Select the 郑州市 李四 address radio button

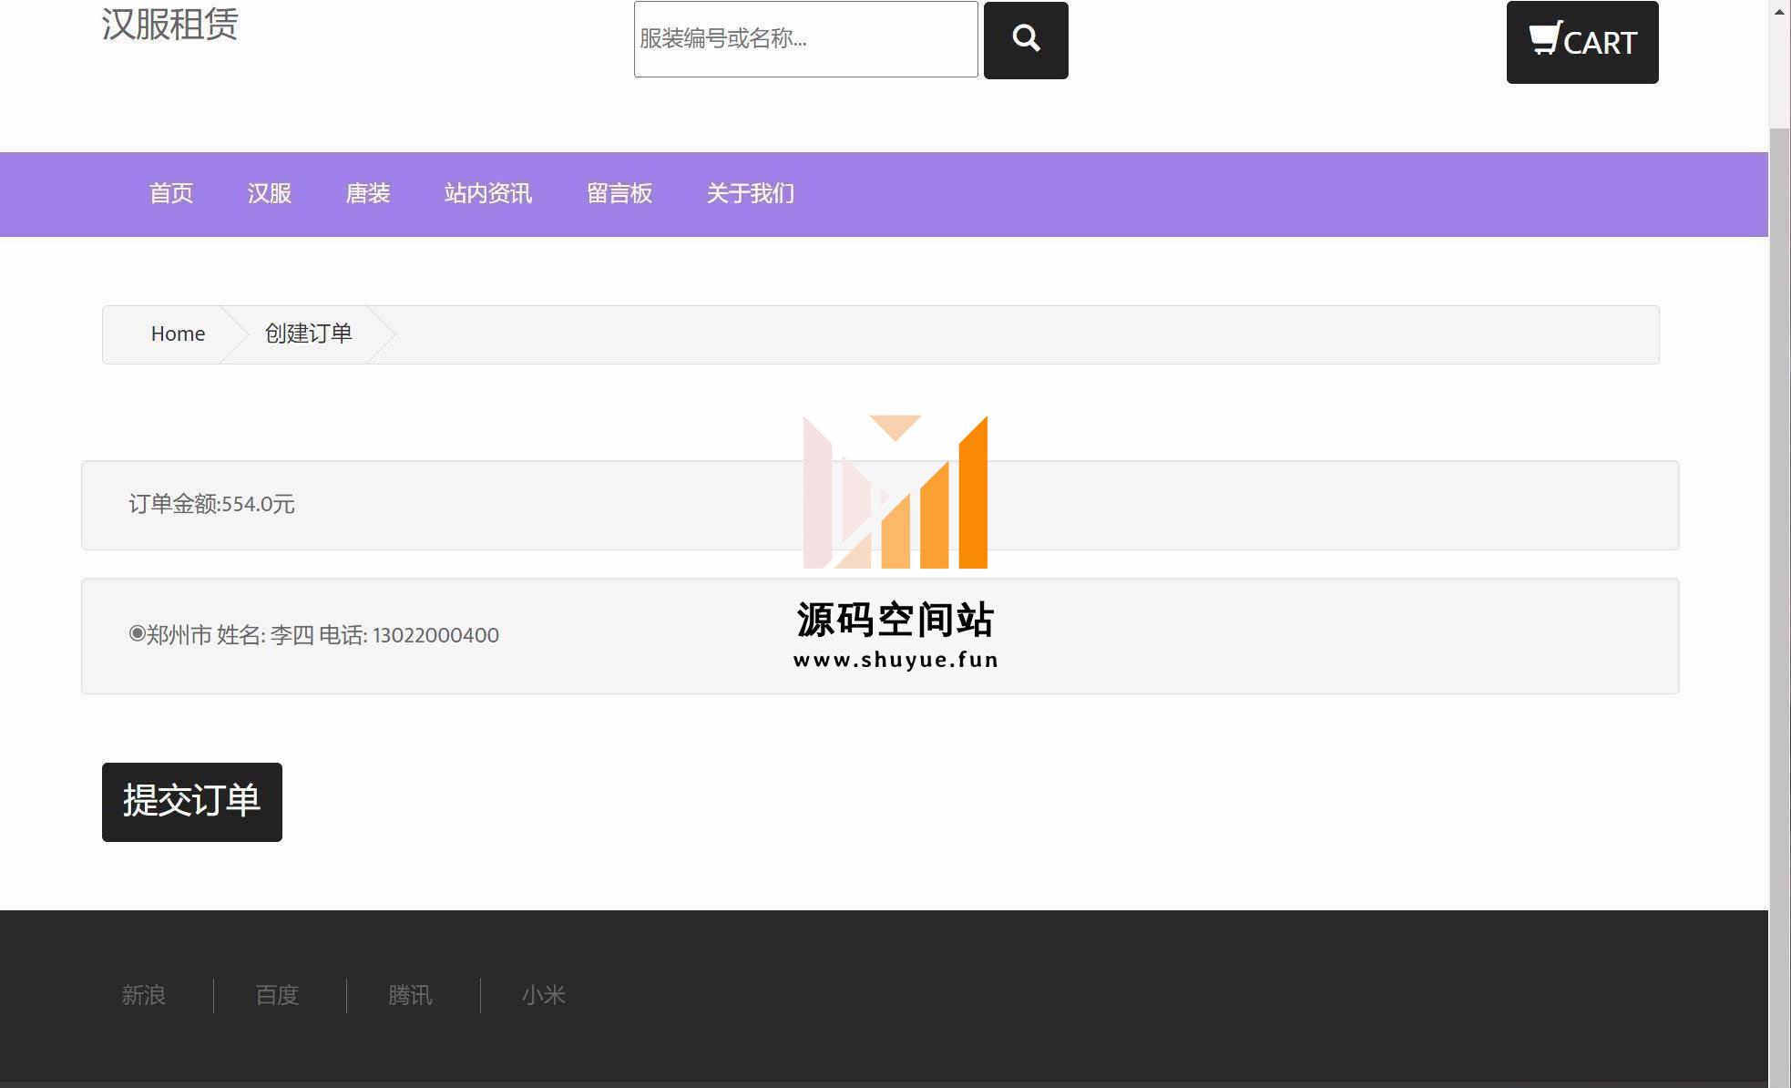(x=137, y=633)
